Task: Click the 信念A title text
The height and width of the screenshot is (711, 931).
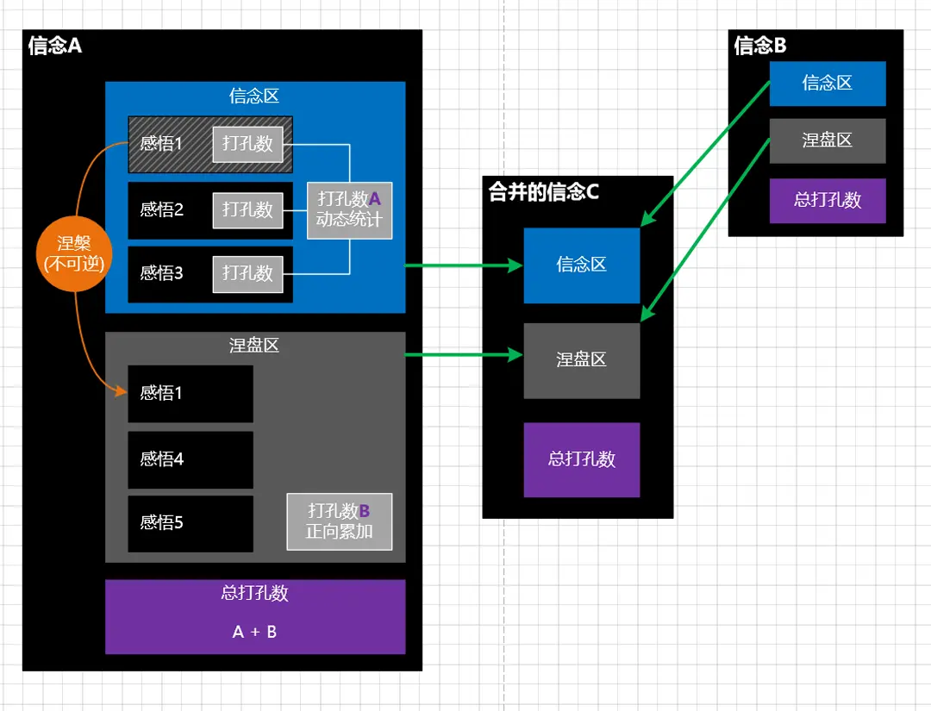Action: point(55,46)
